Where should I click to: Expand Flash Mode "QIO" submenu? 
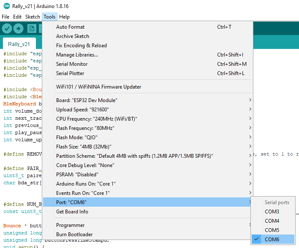pos(147,137)
